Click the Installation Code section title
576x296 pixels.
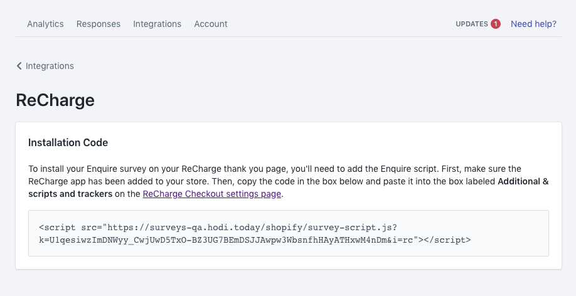point(68,142)
